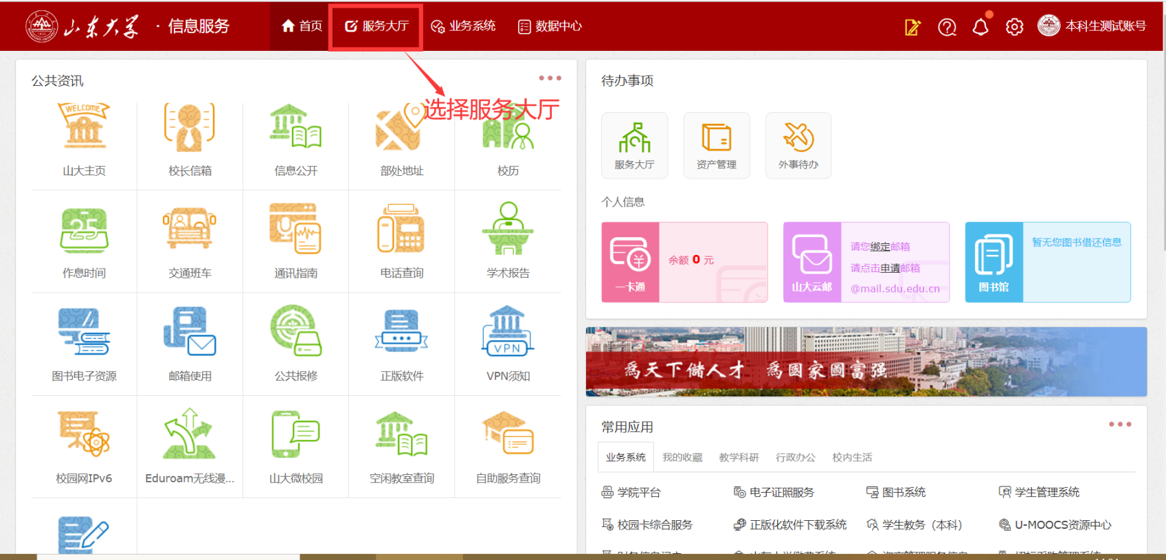1166x560 pixels.
Task: Open the 山大主页 icon
Action: point(84,126)
